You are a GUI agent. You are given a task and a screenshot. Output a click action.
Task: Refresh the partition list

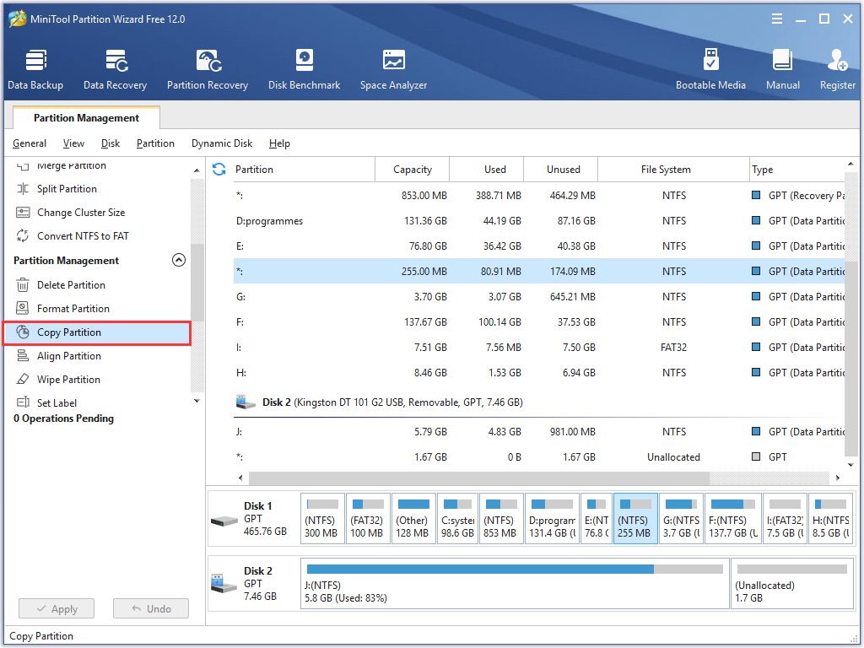[219, 169]
